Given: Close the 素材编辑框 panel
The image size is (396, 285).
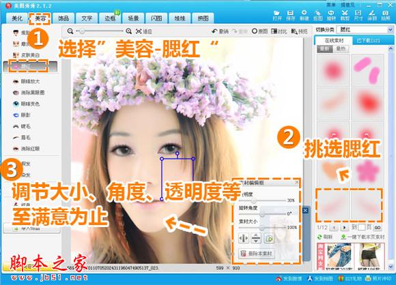Looking at the screenshot, I should click(297, 182).
